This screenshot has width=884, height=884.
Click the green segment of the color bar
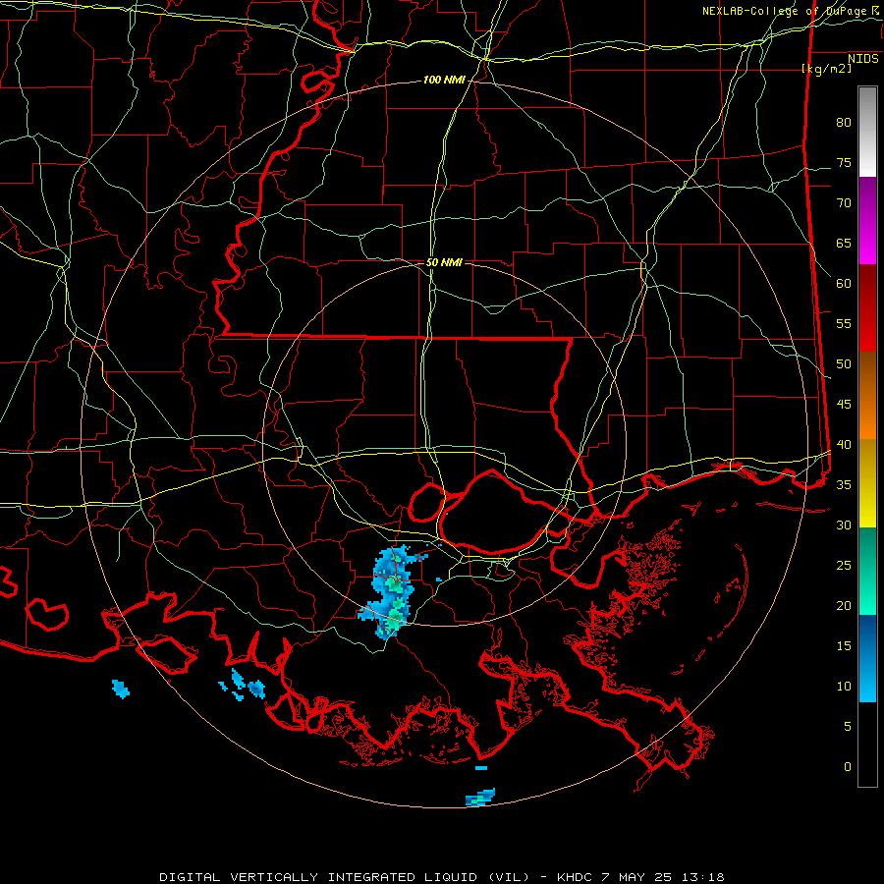point(867,571)
